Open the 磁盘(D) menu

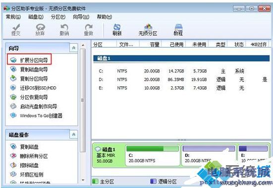[x=36, y=17]
